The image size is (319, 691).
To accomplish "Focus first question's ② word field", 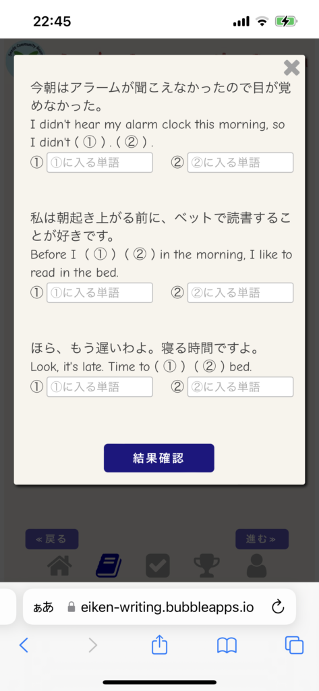I will coord(241,163).
